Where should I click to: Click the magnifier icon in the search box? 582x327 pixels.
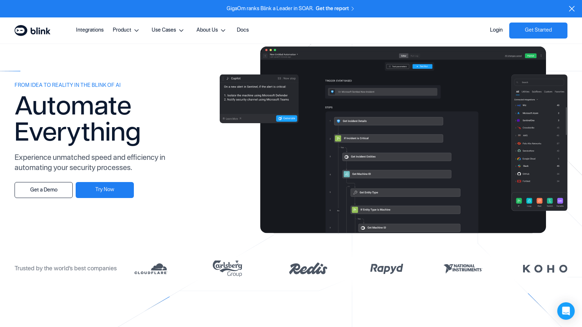(517, 82)
